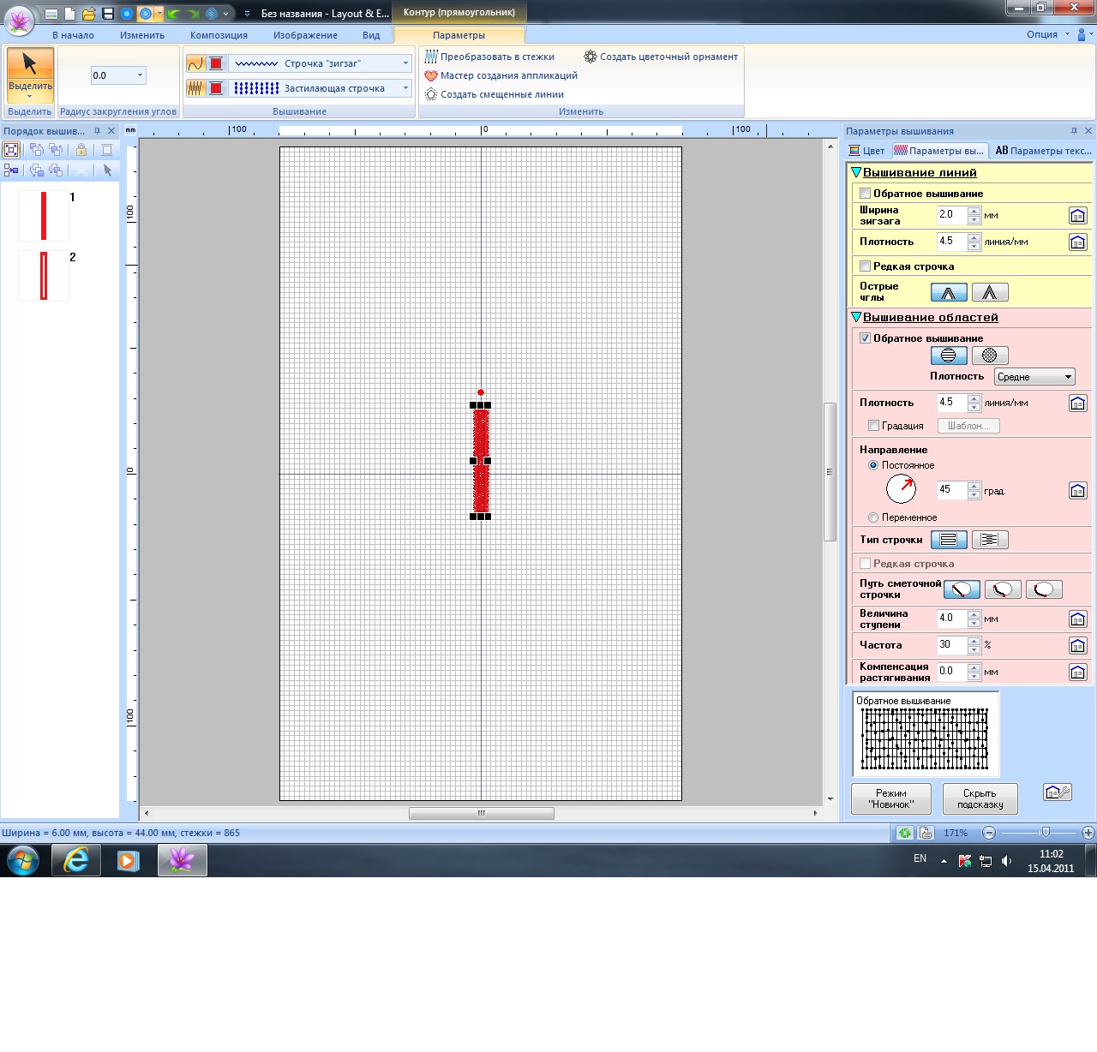Enable Обратное вышивание under Вышивание линий

tap(866, 194)
